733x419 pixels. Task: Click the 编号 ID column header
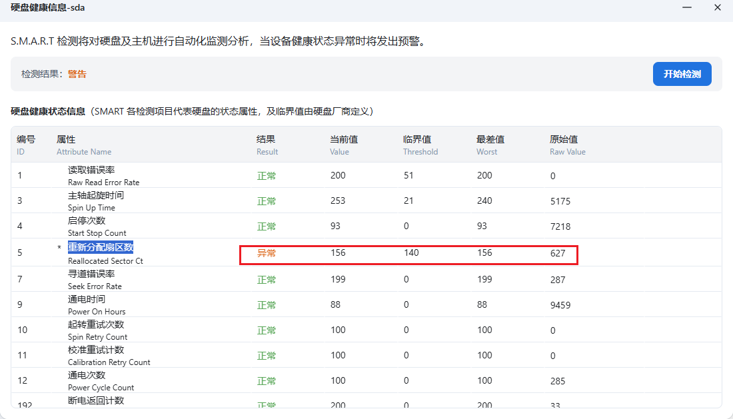(x=26, y=145)
